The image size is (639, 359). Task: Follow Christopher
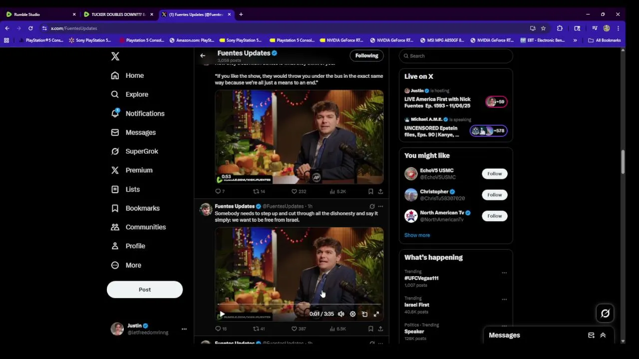(x=495, y=194)
